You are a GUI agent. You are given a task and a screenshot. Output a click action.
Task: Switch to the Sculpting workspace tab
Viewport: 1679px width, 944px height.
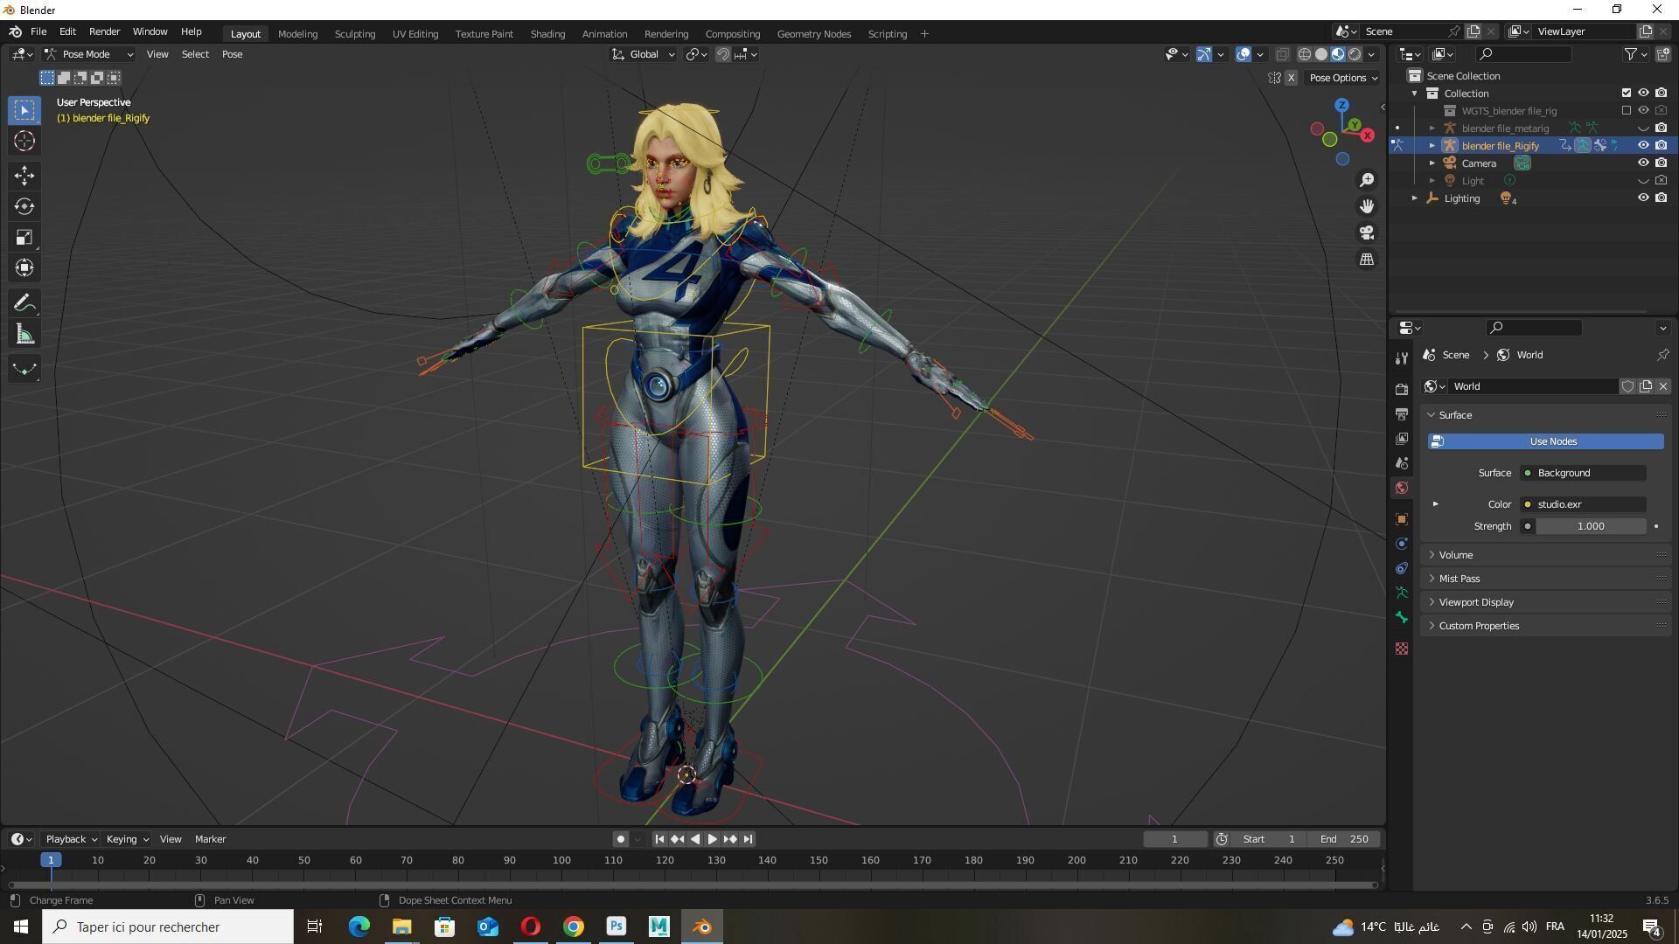tap(354, 34)
